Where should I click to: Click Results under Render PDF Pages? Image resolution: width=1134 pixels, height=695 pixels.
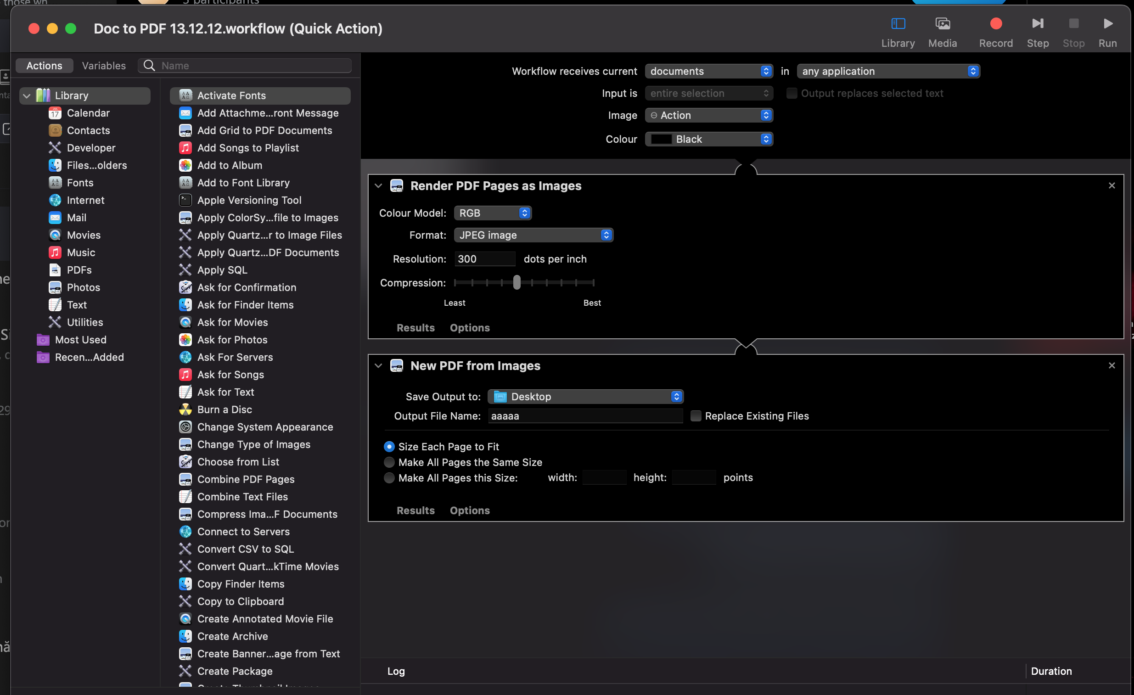click(415, 328)
